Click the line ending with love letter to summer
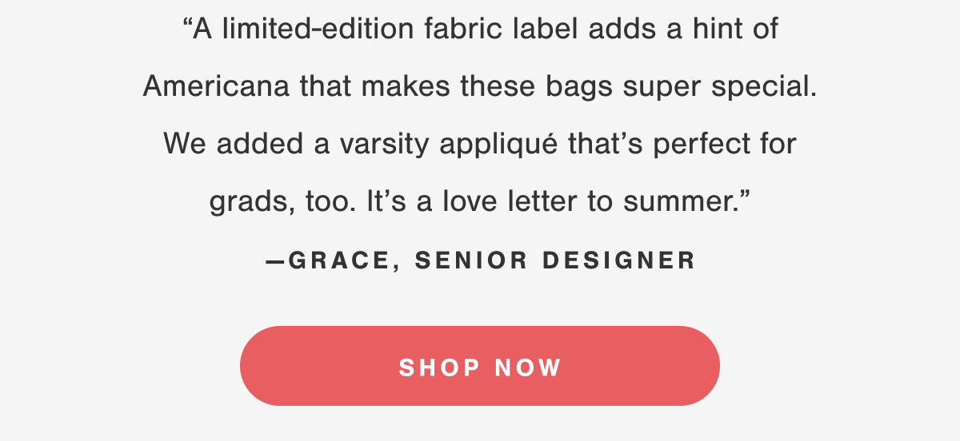The image size is (960, 441). pos(480,202)
